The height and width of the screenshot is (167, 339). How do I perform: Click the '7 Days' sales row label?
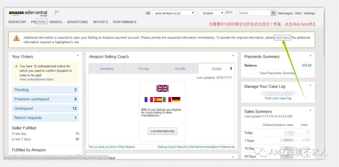249,141
